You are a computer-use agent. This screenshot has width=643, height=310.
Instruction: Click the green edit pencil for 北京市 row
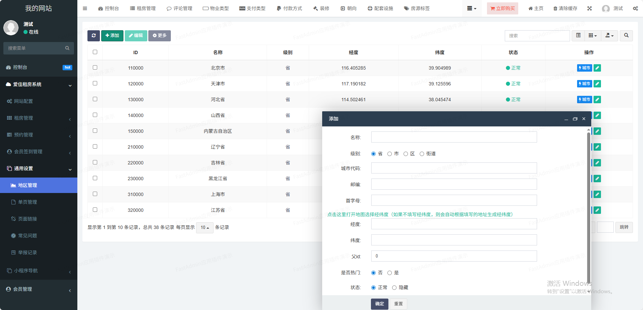(597, 68)
